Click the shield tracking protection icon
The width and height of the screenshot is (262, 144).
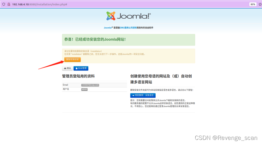click(4, 4)
